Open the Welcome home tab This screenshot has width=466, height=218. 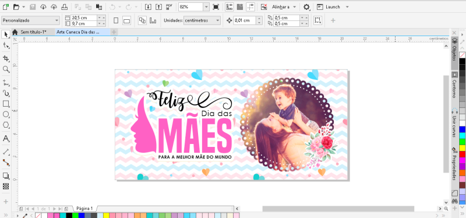click(15, 32)
